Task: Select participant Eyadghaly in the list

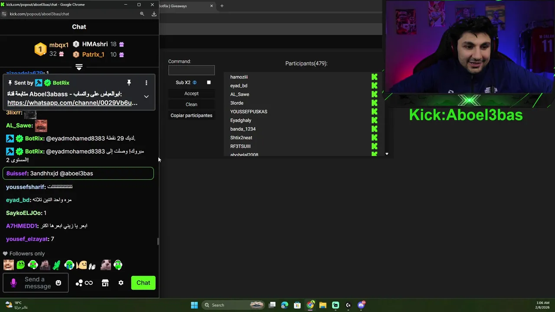Action: tap(241, 120)
